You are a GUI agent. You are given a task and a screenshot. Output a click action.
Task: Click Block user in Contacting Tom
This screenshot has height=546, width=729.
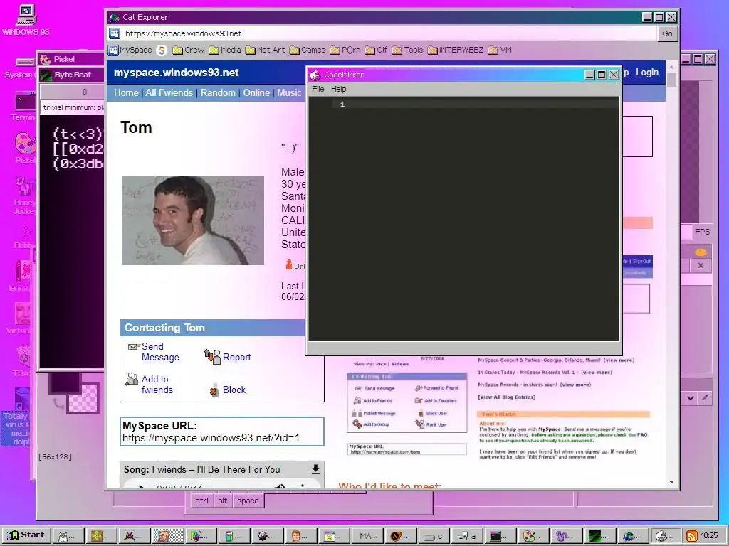click(228, 390)
